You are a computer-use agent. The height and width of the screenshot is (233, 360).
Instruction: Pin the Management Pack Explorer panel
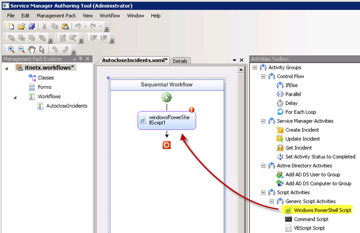82,59
